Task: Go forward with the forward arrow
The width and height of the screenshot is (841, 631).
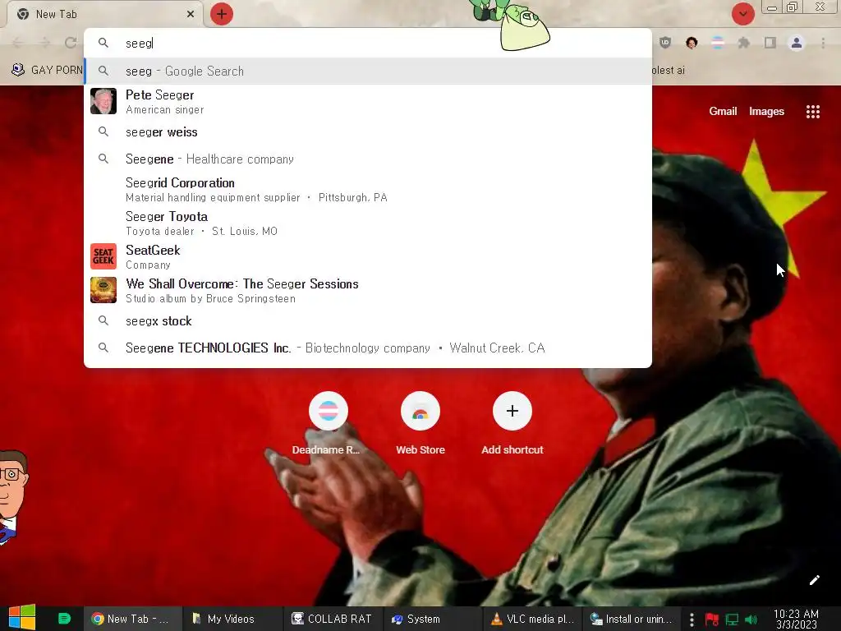Action: [x=44, y=43]
